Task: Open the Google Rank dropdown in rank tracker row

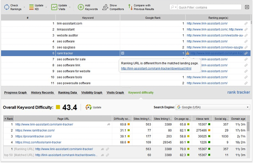Action: pos(122,53)
